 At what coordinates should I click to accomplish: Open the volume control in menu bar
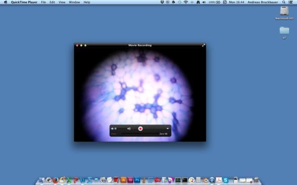[x=204, y=2]
